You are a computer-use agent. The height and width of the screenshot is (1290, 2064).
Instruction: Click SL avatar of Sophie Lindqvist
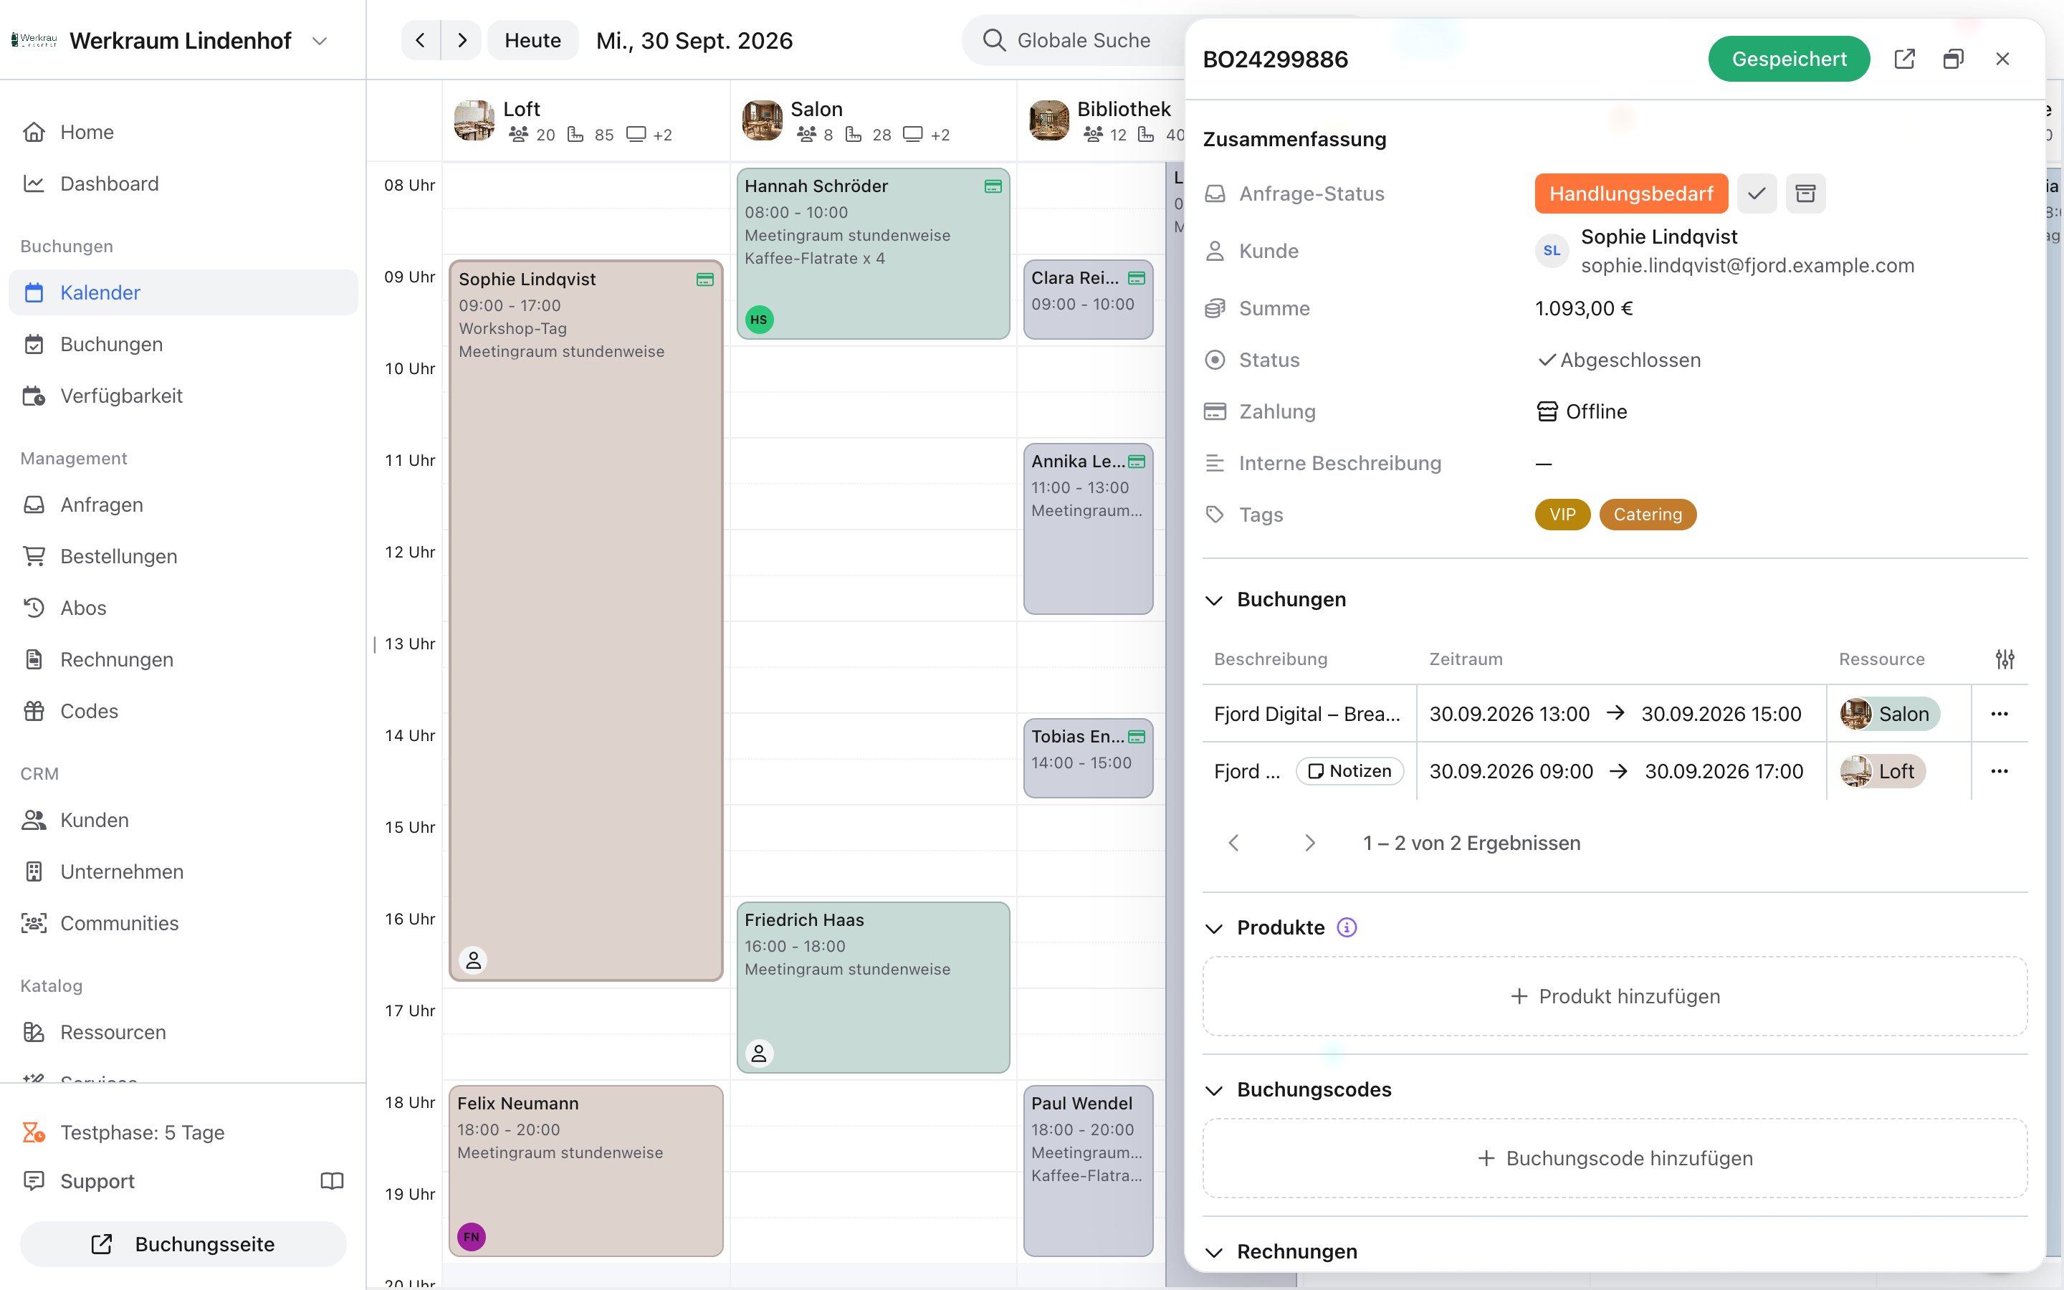[x=1552, y=251]
